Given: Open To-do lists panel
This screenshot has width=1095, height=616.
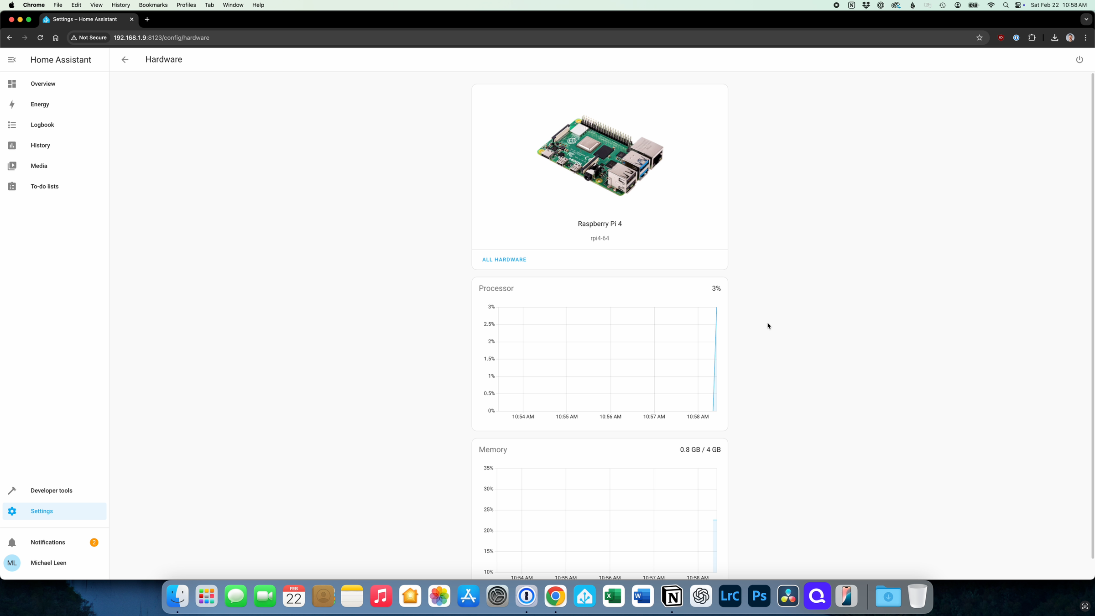Looking at the screenshot, I should 44,187.
